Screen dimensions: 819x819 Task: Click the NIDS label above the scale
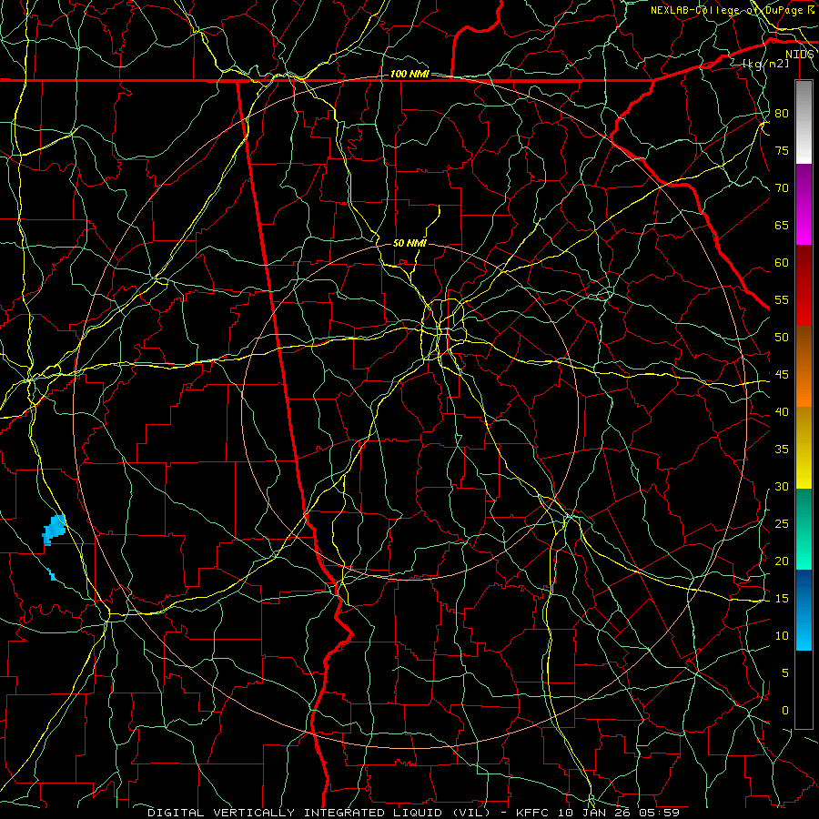pyautogui.click(x=800, y=55)
